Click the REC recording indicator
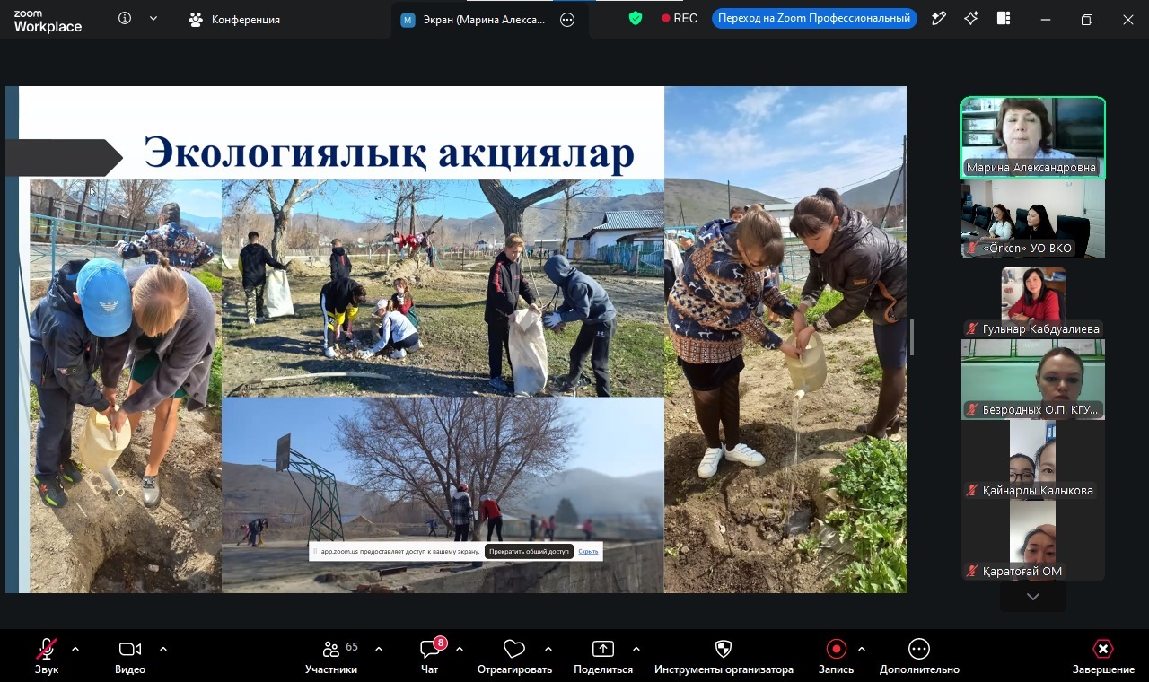This screenshot has width=1149, height=682. pos(680,18)
